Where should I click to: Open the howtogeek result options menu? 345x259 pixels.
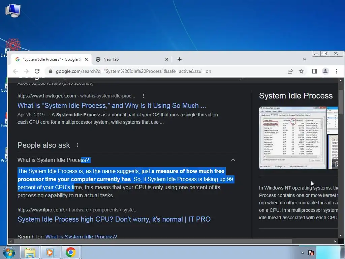pyautogui.click(x=144, y=96)
